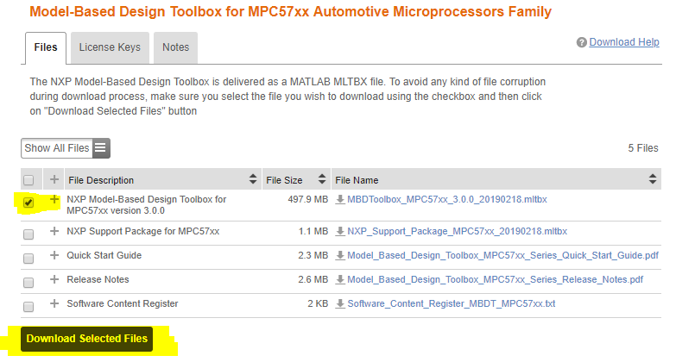Click download icon beside MBDToolbox_MPC57xx_3.0.0 file
Viewport: 676px width, 362px height.
tap(340, 200)
